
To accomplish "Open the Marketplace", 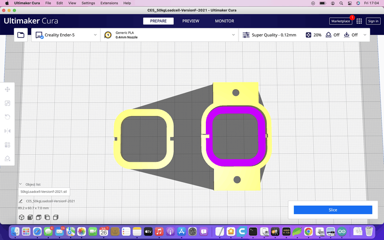I will click(340, 21).
